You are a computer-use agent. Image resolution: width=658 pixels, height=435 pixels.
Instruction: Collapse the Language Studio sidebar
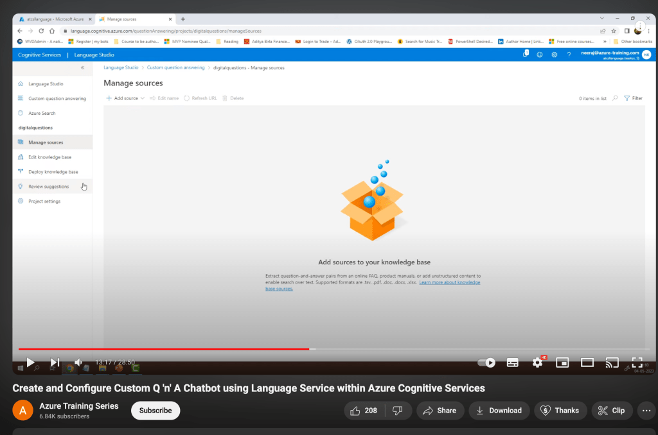[83, 67]
